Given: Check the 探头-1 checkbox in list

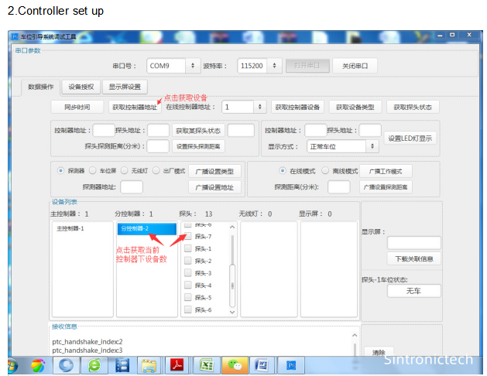Looking at the screenshot, I should pos(188,248).
